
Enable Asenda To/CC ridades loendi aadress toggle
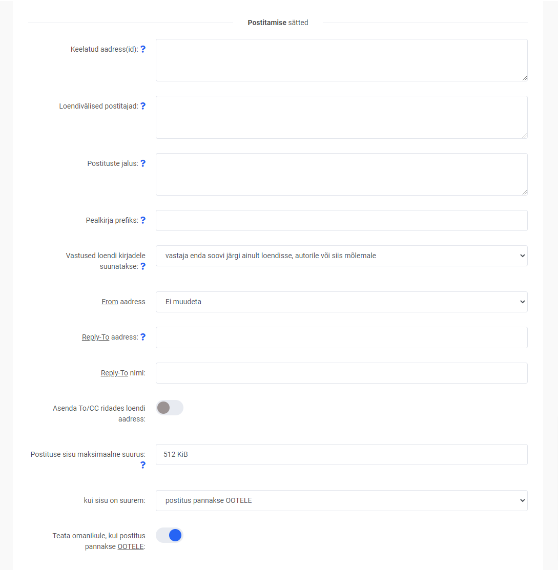click(169, 408)
